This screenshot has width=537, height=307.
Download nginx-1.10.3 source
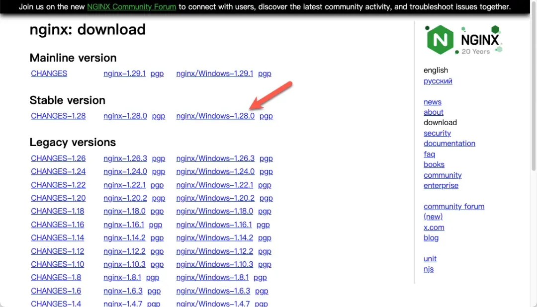[124, 264]
